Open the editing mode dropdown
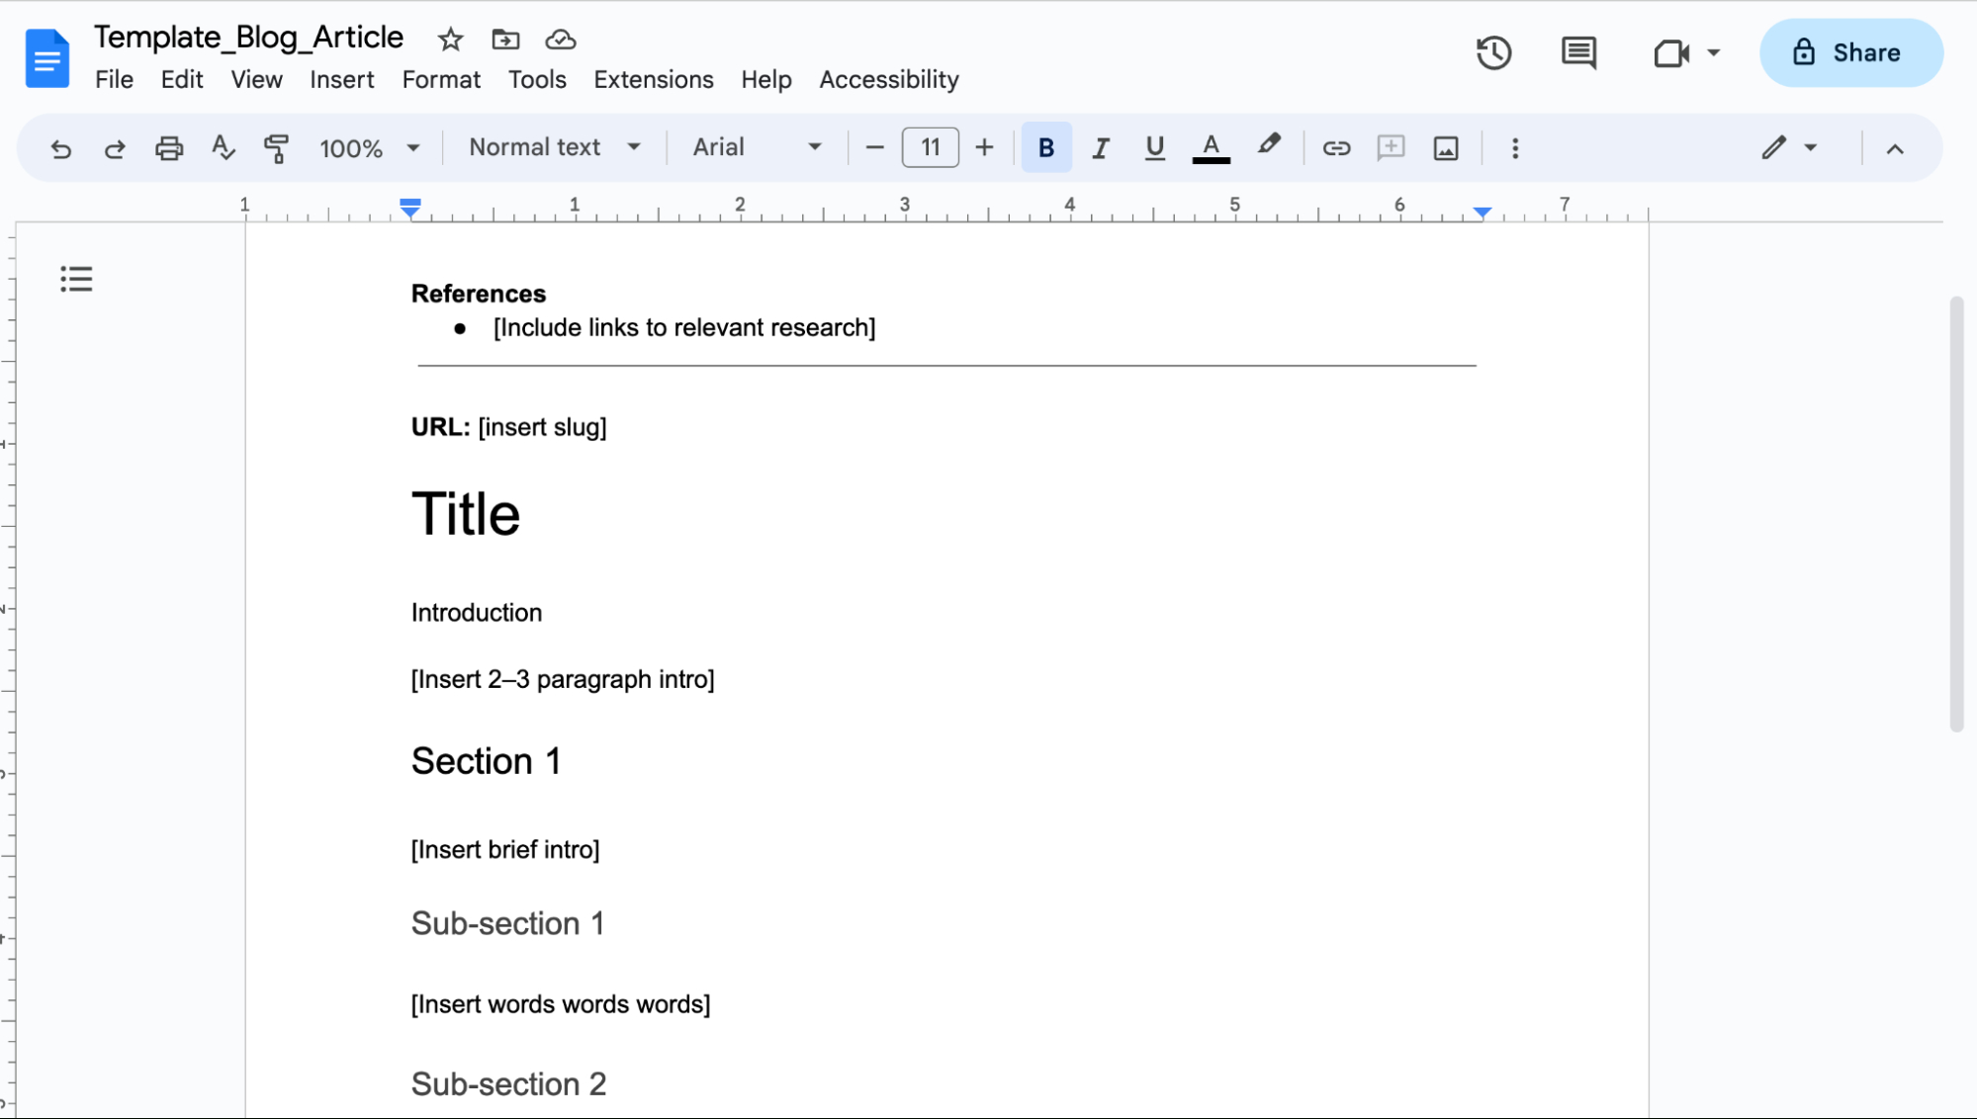This screenshot has height=1119, width=1977. 1788,147
